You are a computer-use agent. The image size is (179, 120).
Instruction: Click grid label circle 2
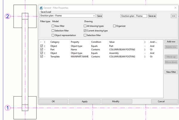[x=8, y=16]
